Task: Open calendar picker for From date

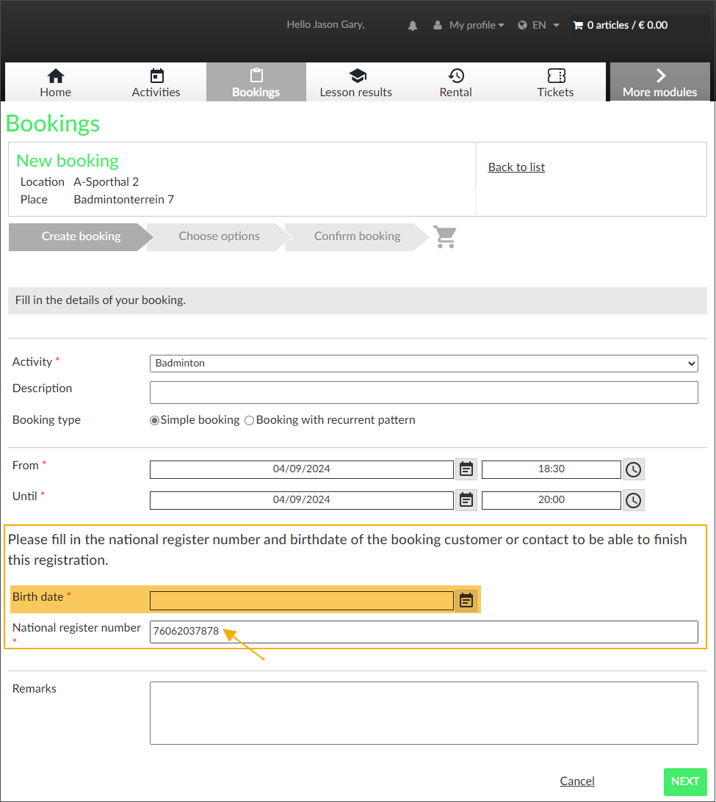Action: tap(466, 469)
